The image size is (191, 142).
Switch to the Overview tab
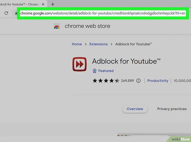(x=135, y=109)
